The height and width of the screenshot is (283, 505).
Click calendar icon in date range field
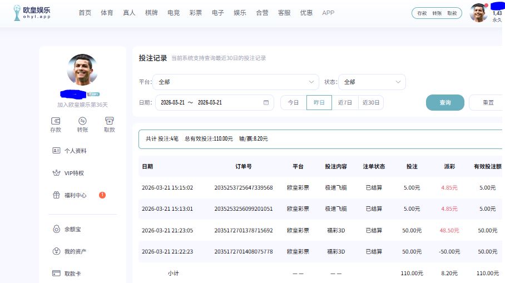(266, 103)
